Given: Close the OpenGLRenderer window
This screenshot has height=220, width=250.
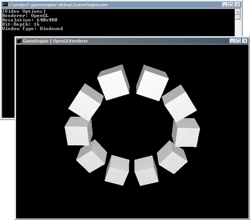Looking at the screenshot, I should click(x=245, y=40).
